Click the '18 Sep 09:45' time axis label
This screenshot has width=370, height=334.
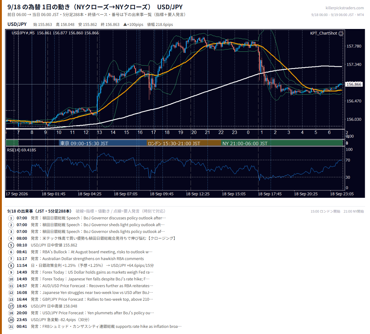162,194
